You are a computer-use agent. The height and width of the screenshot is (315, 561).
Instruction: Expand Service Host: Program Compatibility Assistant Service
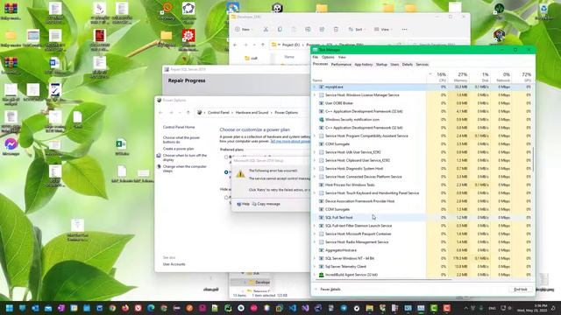click(315, 136)
